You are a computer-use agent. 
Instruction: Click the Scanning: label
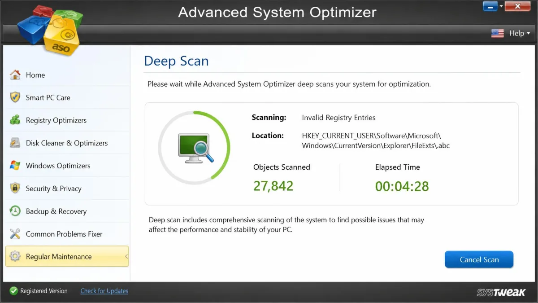(269, 118)
